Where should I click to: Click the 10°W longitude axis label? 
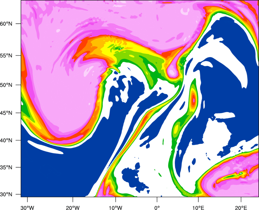point(116,208)
